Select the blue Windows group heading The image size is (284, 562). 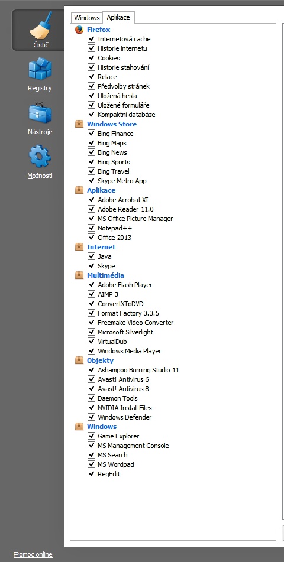[102, 427]
